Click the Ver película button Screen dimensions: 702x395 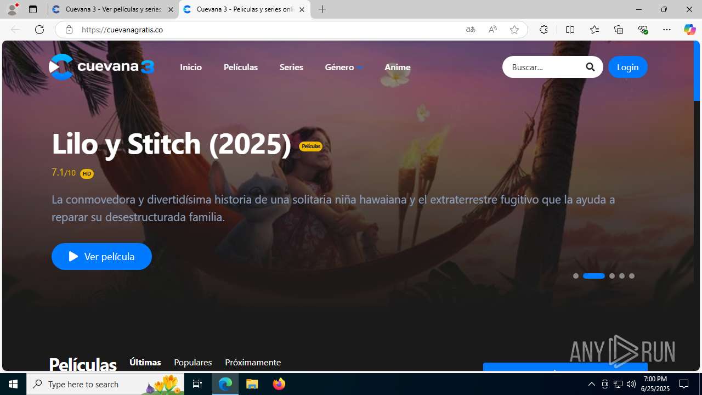pyautogui.click(x=101, y=256)
